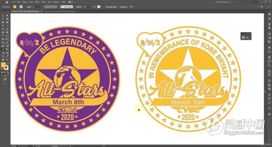This screenshot has width=272, height=147.
Task: Select the Type tool
Action: 3,26
